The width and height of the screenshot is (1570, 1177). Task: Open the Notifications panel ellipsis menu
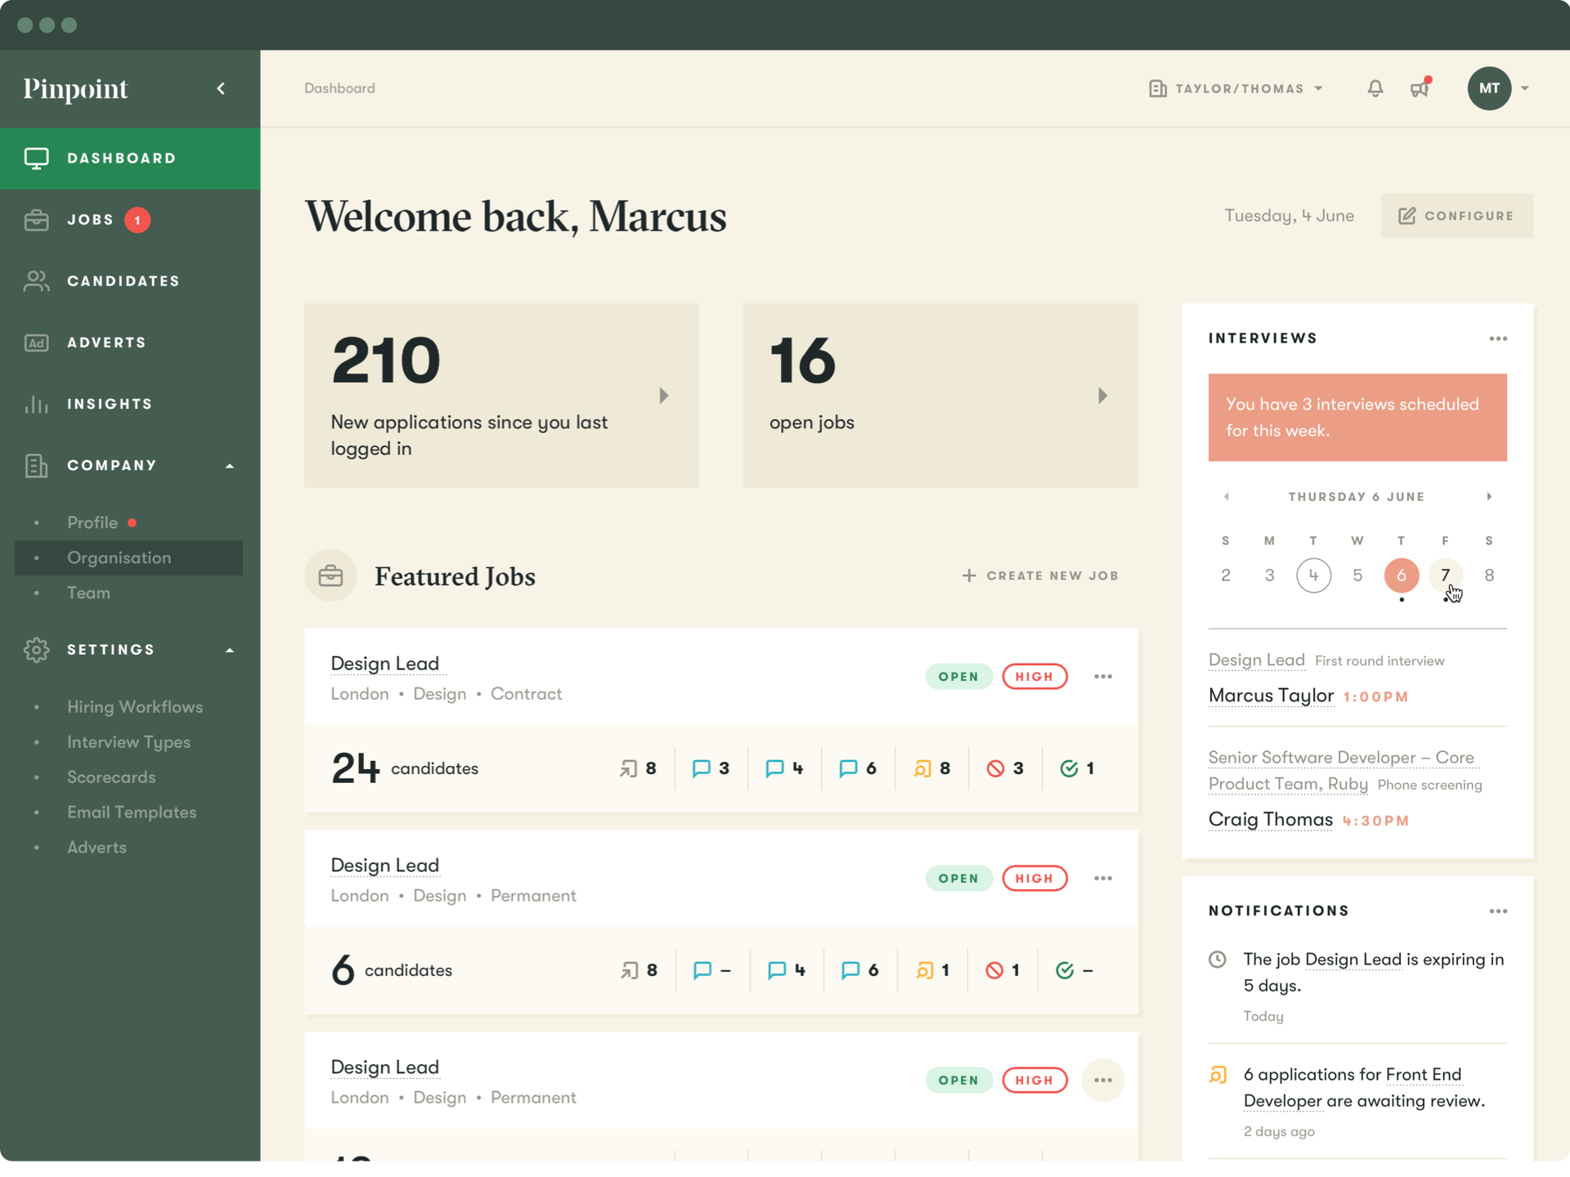point(1499,911)
